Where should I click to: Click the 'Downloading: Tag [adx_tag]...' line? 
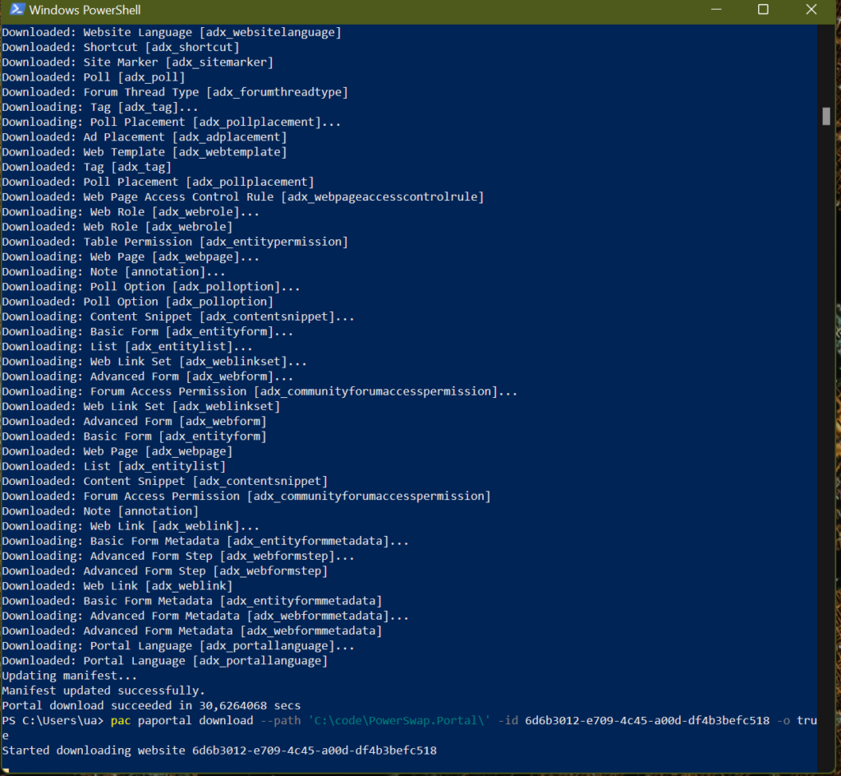(100, 108)
